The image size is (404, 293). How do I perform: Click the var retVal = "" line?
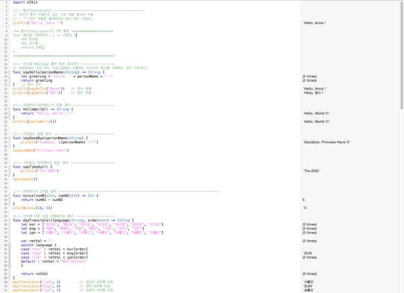(36, 241)
